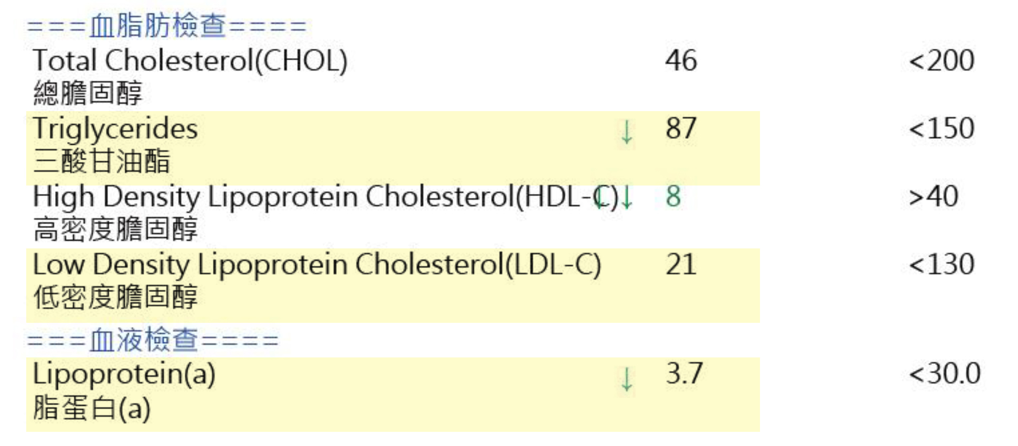1018x446 pixels.
Task: Click the Total Cholesterol(CHOL) label
Action: pos(190,60)
